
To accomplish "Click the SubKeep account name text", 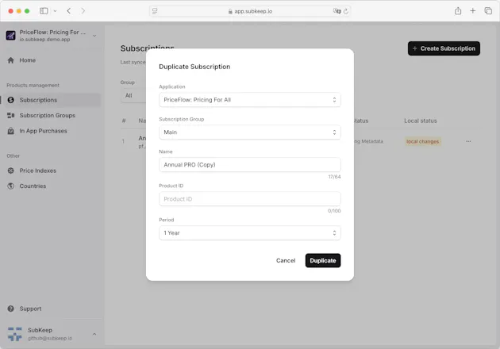I will point(40,330).
